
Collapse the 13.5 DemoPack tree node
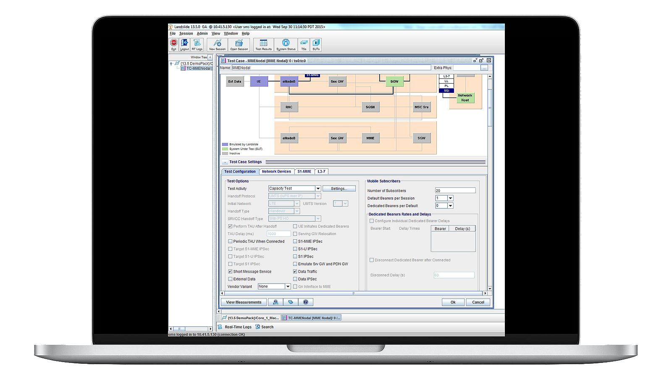pos(171,64)
